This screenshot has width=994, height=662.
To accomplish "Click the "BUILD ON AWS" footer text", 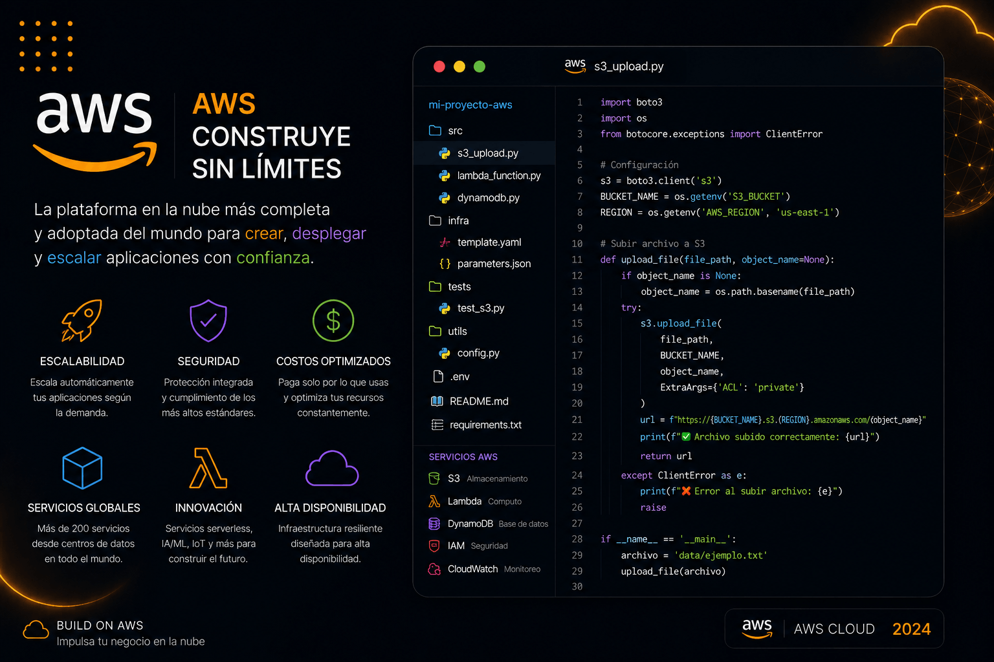I will click(100, 625).
